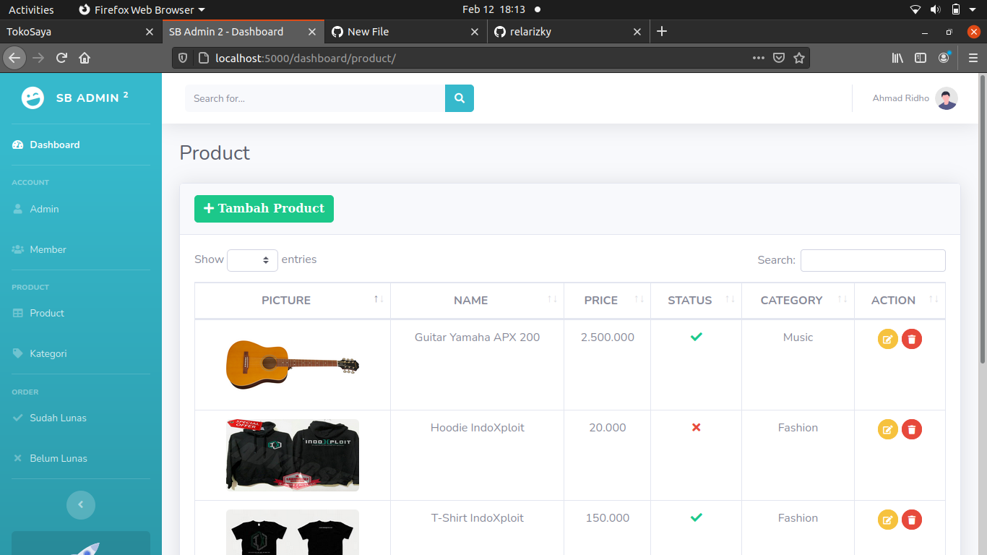The image size is (987, 555).
Task: Save page to Pocket icon
Action: [x=779, y=58]
